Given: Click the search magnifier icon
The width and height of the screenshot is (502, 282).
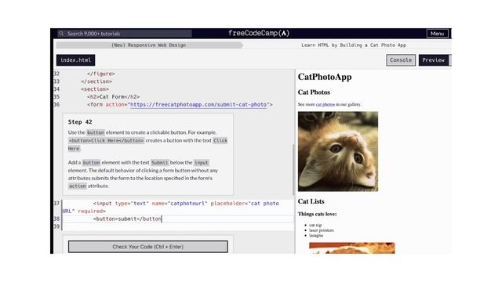Looking at the screenshot, I should (61, 34).
